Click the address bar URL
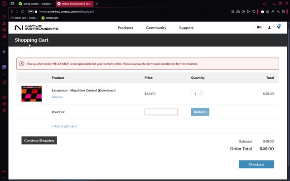Image resolution: width=290 pixels, height=181 pixels. pyautogui.click(x=67, y=11)
